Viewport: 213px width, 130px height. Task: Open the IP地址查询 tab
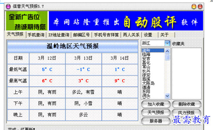pyautogui.click(x=59, y=35)
